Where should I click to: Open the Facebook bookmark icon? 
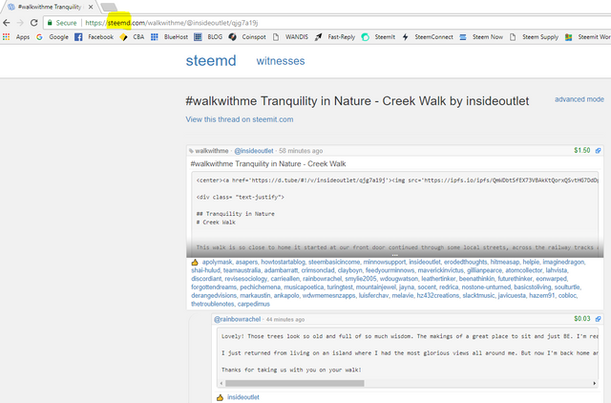[x=78, y=37]
